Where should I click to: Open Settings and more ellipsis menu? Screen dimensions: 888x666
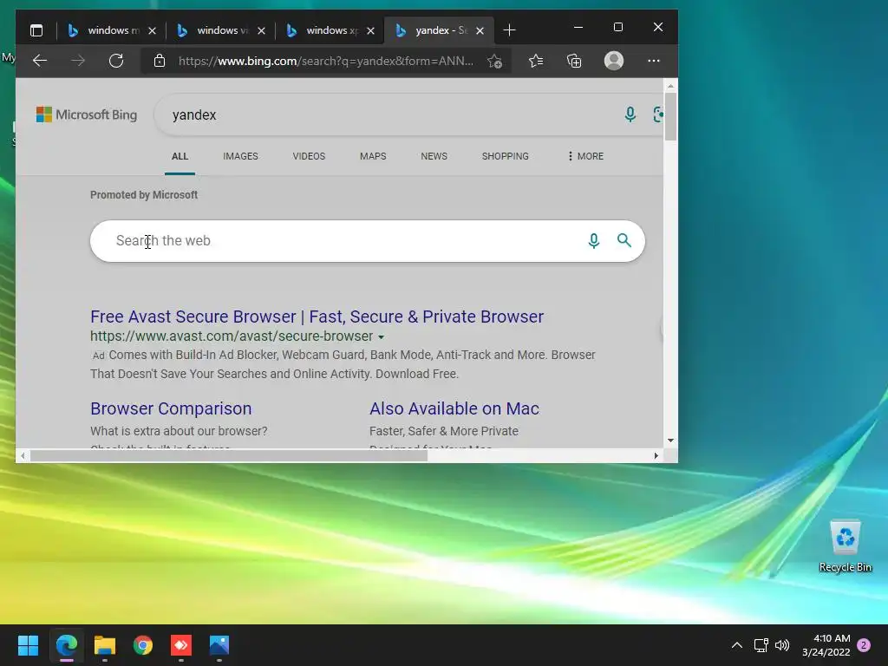pyautogui.click(x=654, y=61)
